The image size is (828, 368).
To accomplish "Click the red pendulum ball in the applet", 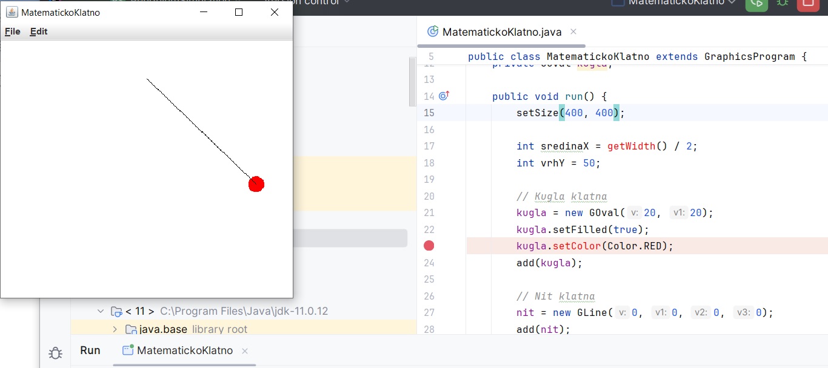I will [x=256, y=184].
